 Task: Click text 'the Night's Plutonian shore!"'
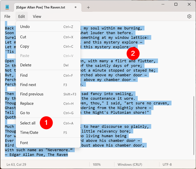[x=116, y=112]
